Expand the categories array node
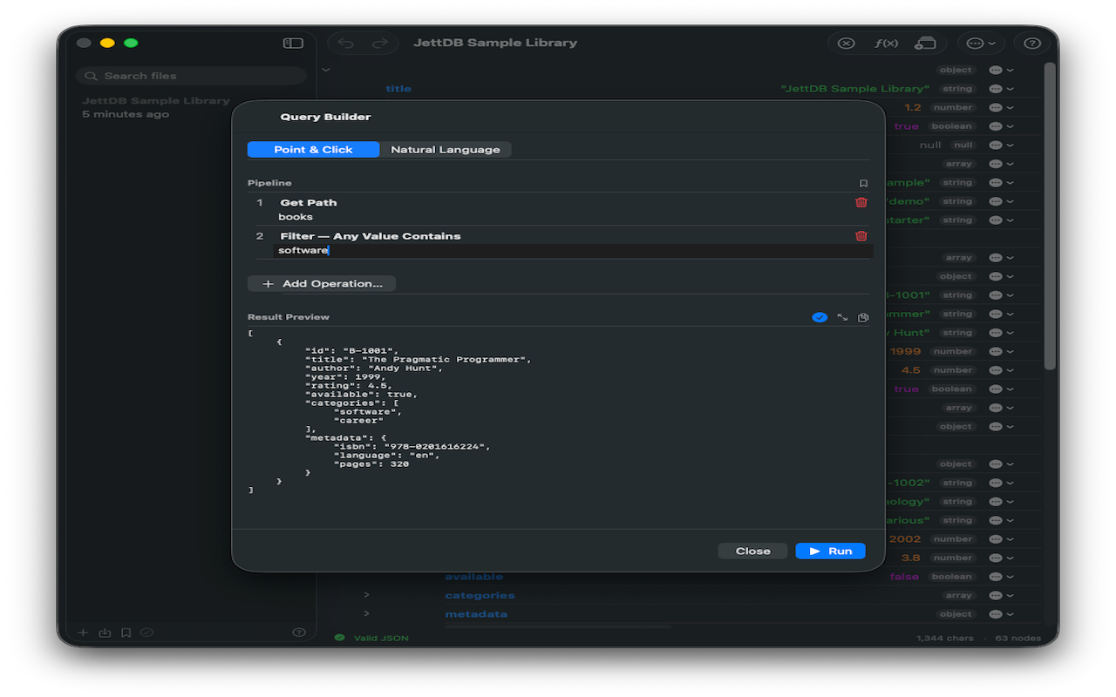The image size is (1116, 697). [366, 595]
